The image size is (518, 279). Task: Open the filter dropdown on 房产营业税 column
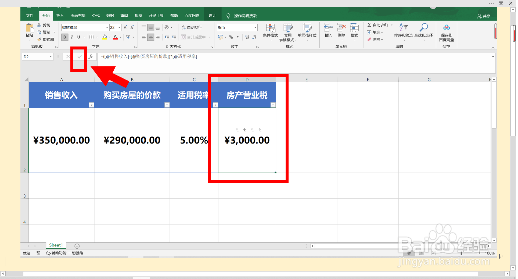coord(273,105)
